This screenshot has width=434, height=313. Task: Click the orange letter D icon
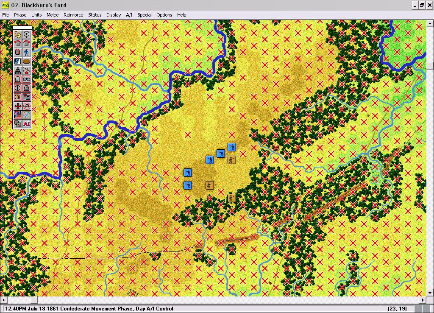(18, 97)
